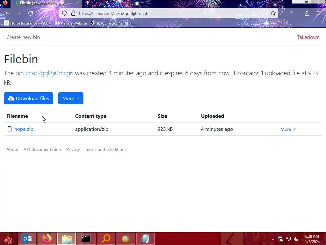
Task: Click the Filename column header
Action: [x=17, y=116]
